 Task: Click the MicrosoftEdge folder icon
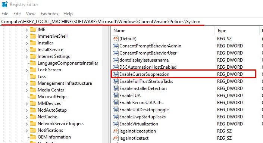(33, 97)
